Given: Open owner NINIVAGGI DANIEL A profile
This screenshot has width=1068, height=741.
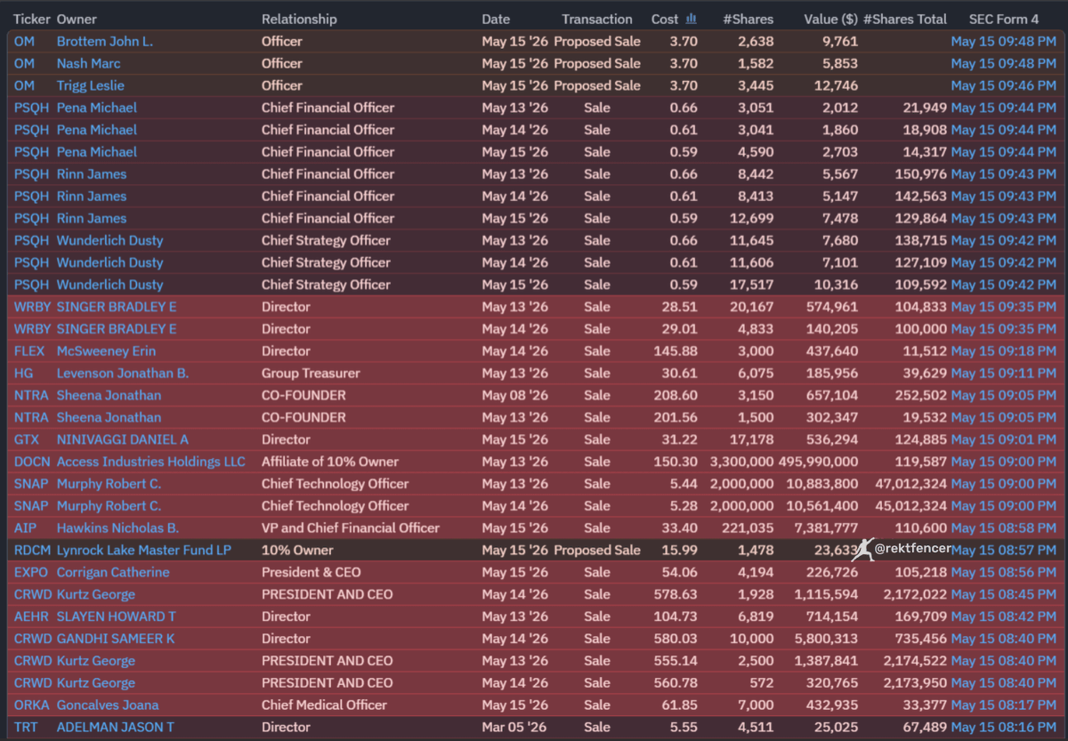Looking at the screenshot, I should [123, 439].
